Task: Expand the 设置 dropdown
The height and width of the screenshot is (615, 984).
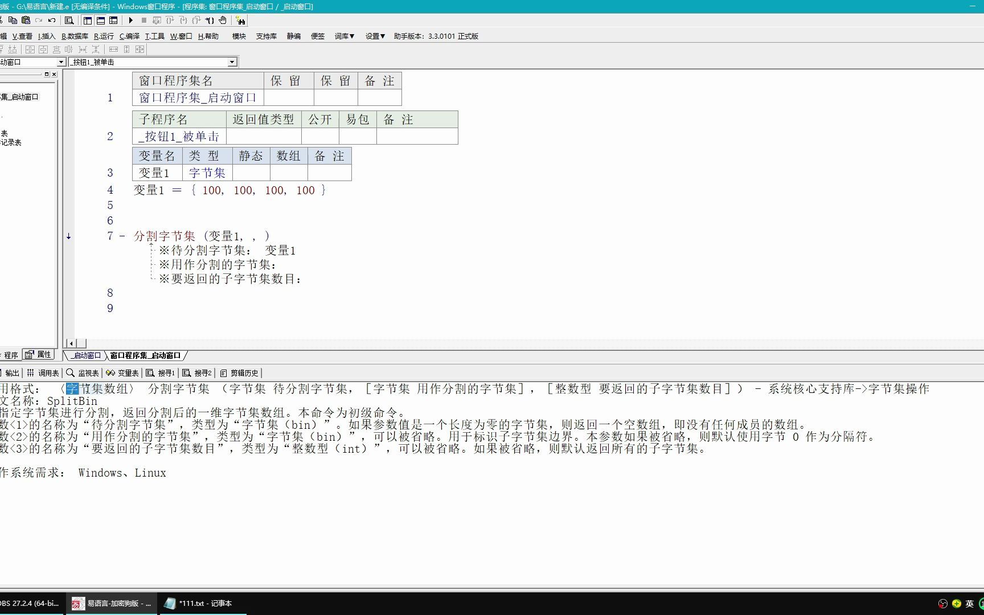Action: (375, 36)
